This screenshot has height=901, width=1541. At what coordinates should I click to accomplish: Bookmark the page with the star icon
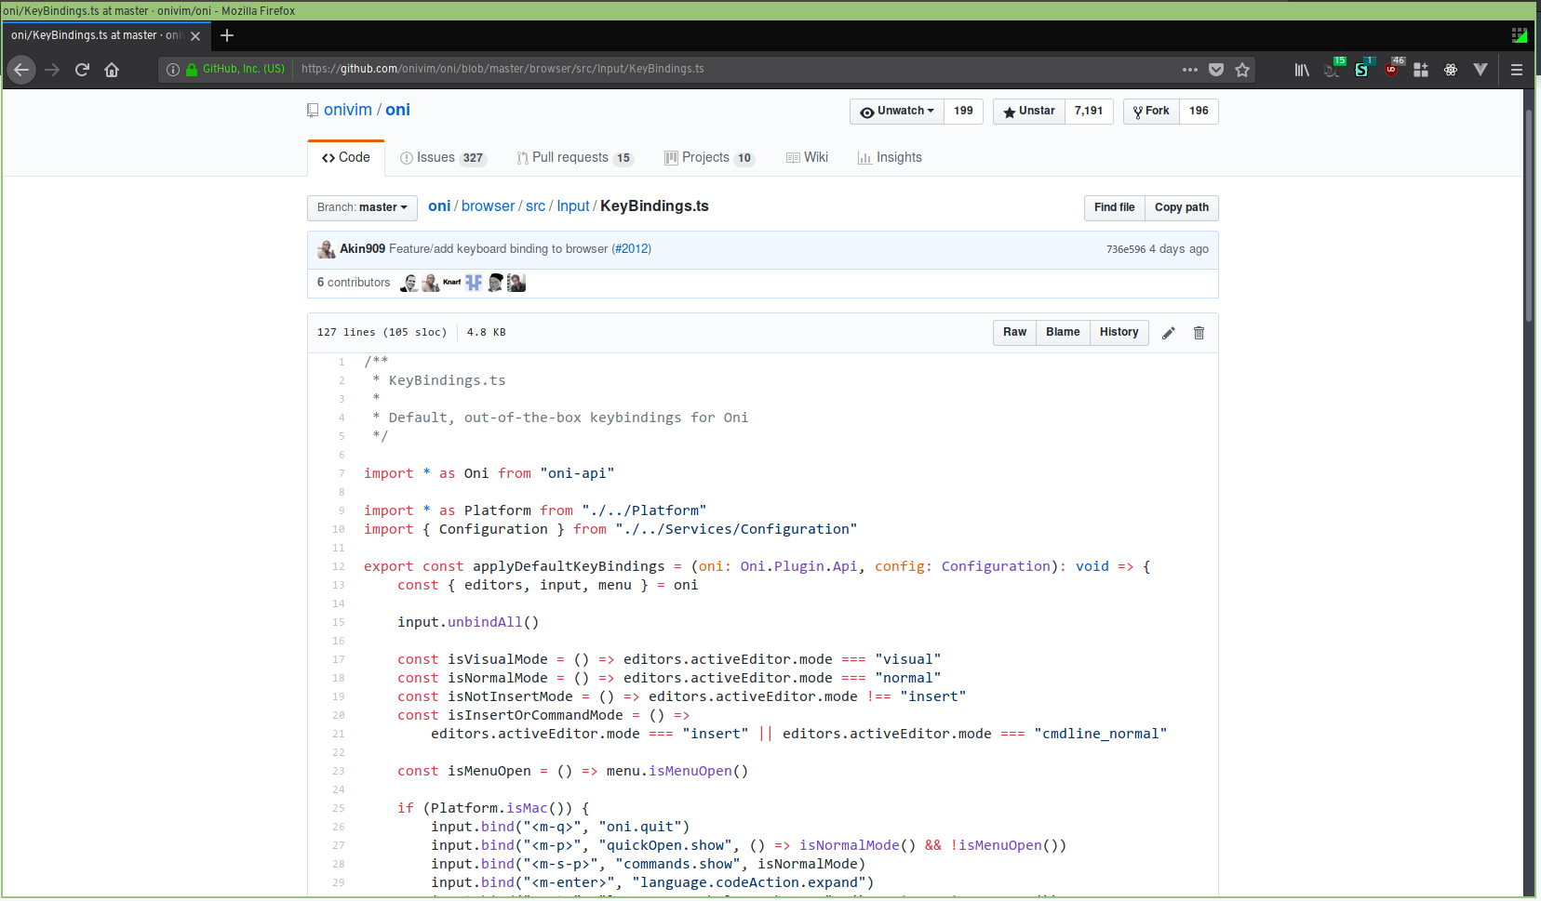[x=1243, y=69]
